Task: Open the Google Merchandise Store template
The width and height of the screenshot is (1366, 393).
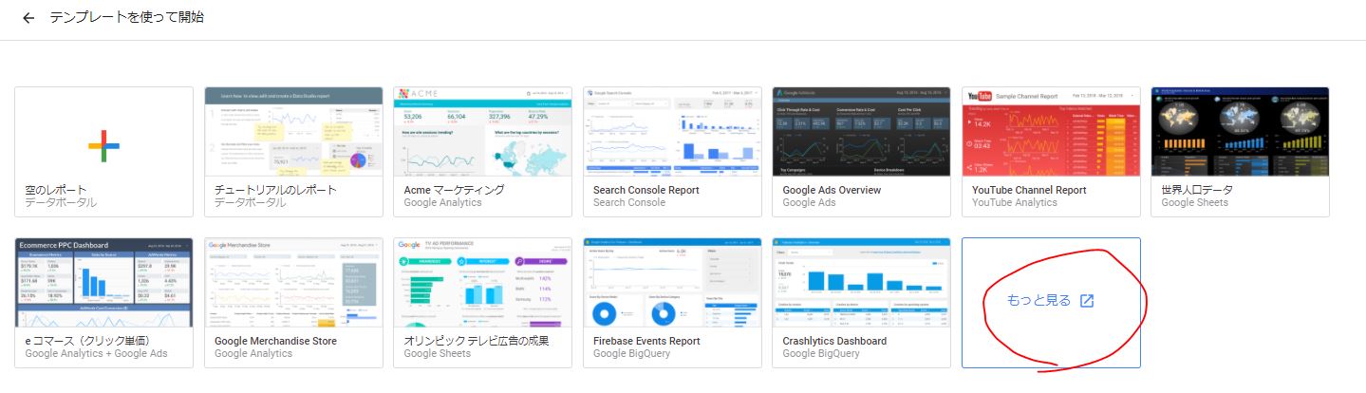Action: pos(293,283)
